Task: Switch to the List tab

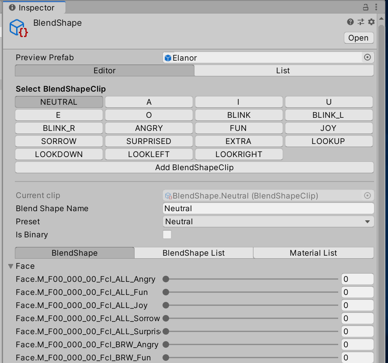Action: pos(283,71)
